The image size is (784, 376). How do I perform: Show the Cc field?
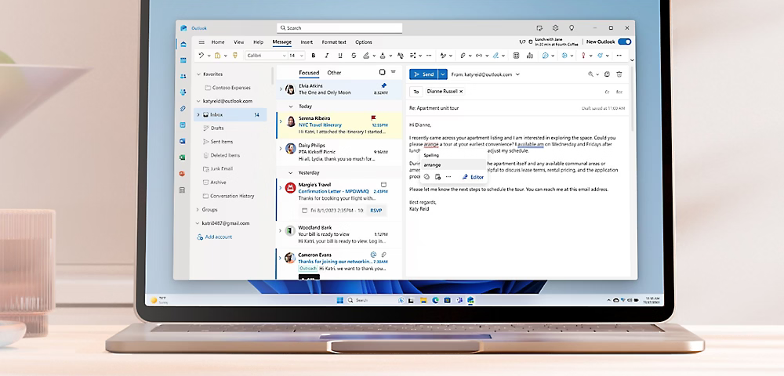tap(607, 92)
